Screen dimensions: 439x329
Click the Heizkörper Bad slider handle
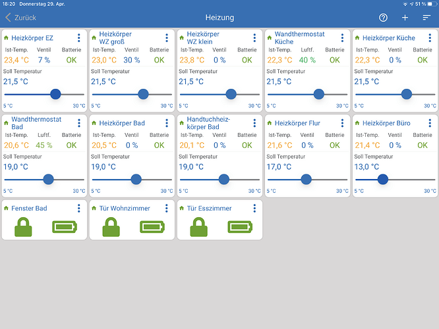(x=136, y=179)
